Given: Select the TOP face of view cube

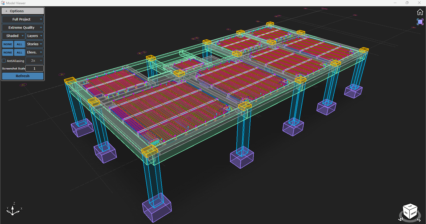Looking at the screenshot, I should [x=410, y=206].
